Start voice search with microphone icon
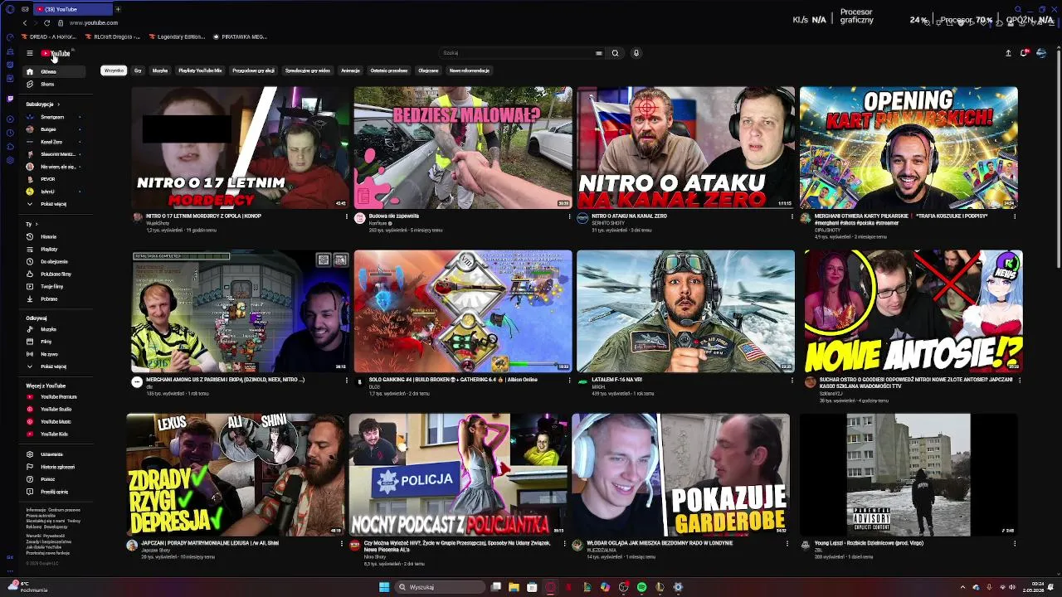This screenshot has width=1062, height=597. point(636,53)
